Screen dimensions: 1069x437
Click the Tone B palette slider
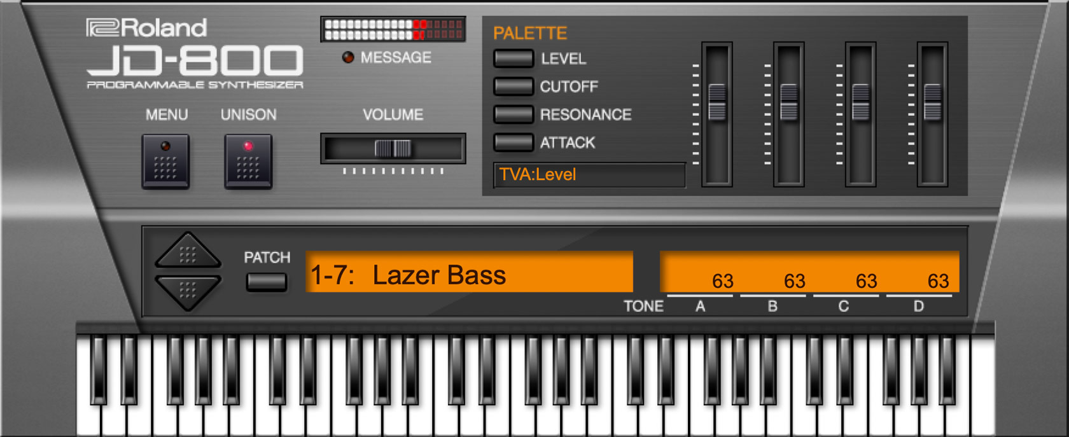pyautogui.click(x=789, y=102)
